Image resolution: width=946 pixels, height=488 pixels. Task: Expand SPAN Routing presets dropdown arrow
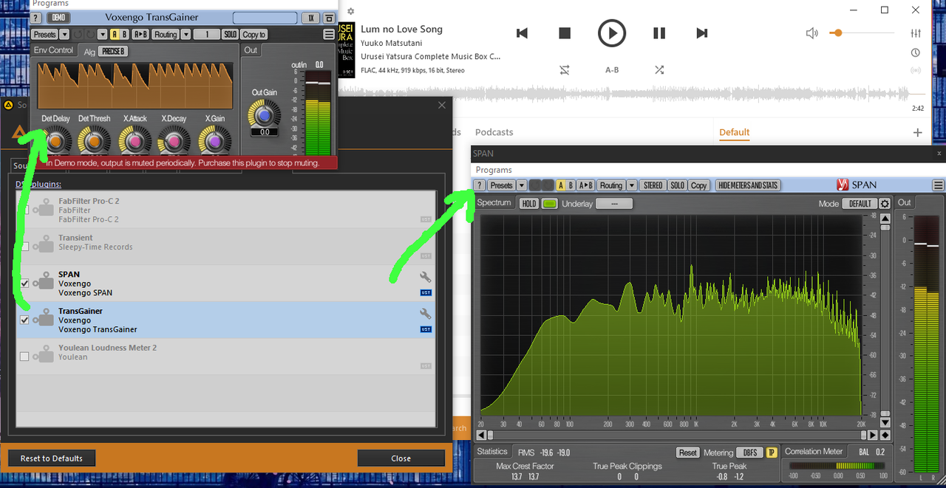coord(631,185)
